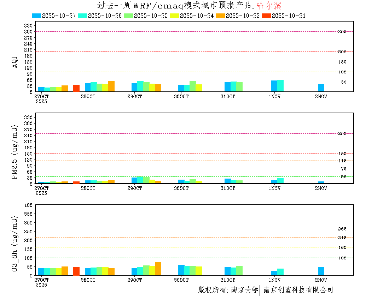Screen dimensions: 389x300
Task: Click the 南京大学 copyright text
Action: [244, 290]
